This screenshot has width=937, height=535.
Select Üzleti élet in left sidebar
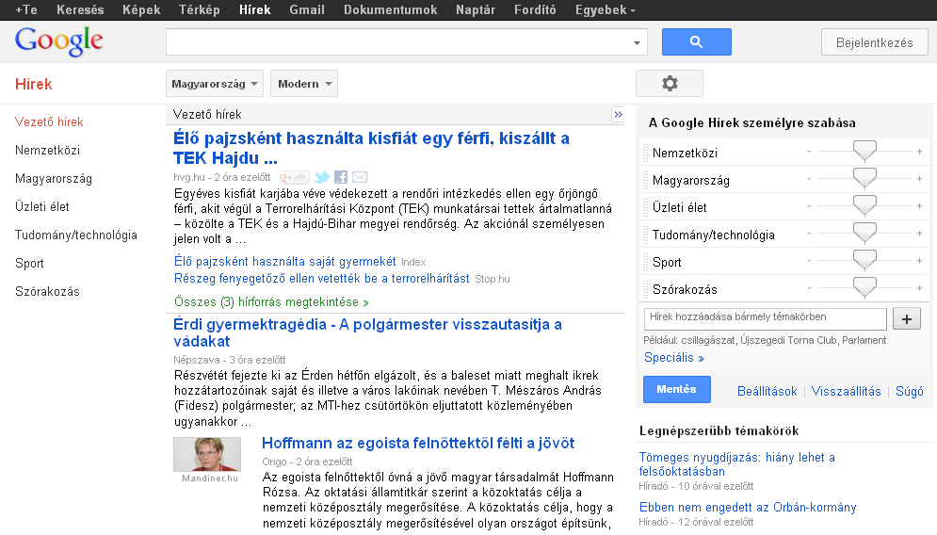(41, 207)
